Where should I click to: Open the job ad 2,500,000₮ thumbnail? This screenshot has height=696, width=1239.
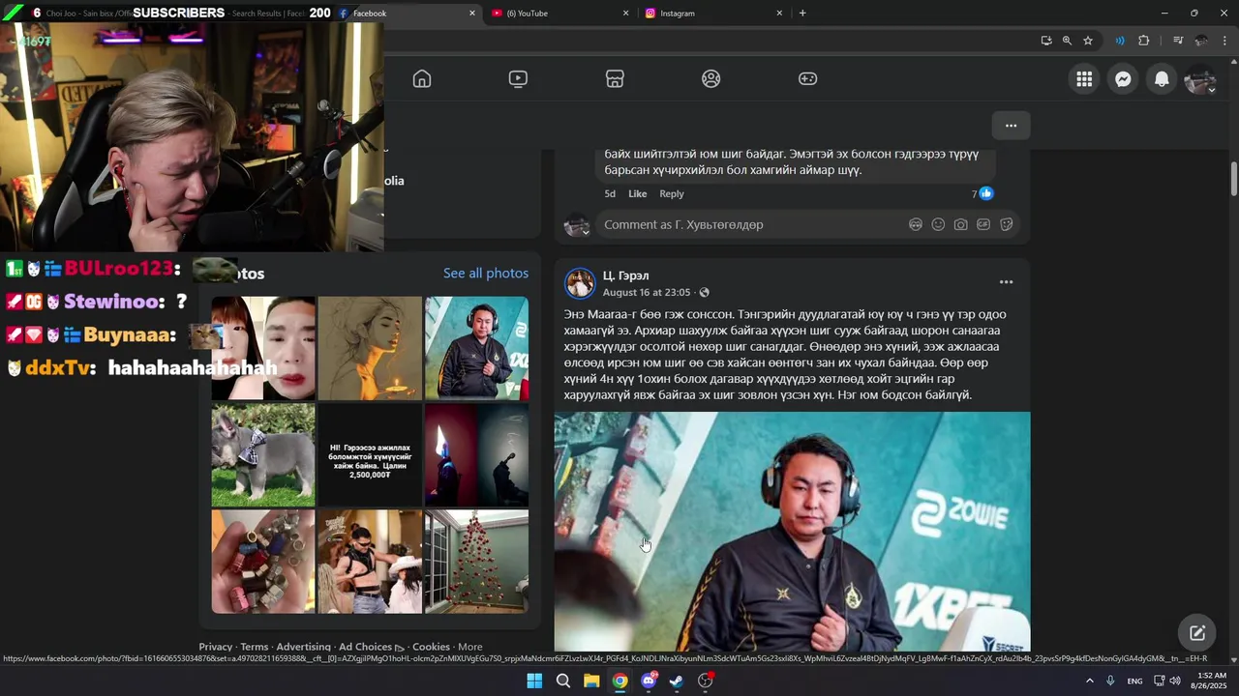[x=370, y=455]
